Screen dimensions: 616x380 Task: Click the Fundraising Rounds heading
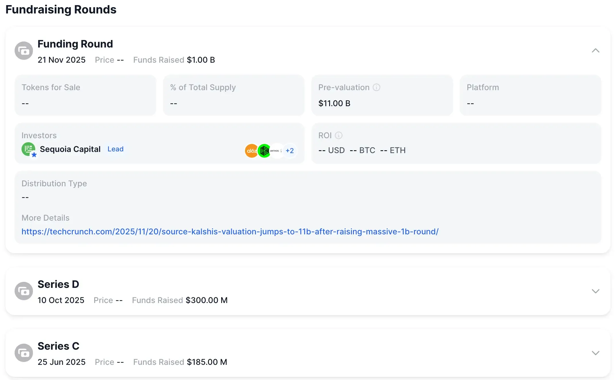point(61,9)
